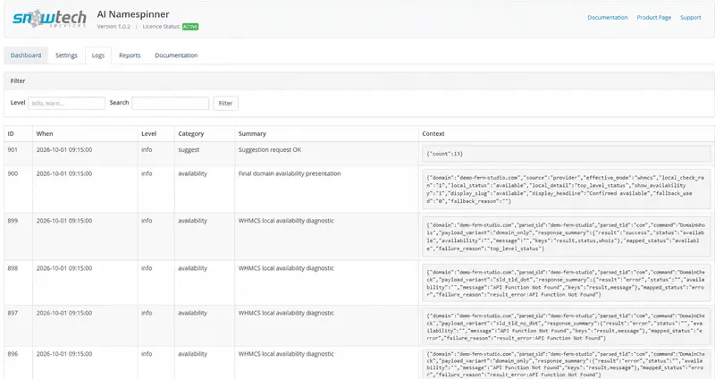The image size is (715, 379).
Task: Click the AI Namespinner title
Action: pyautogui.click(x=133, y=14)
